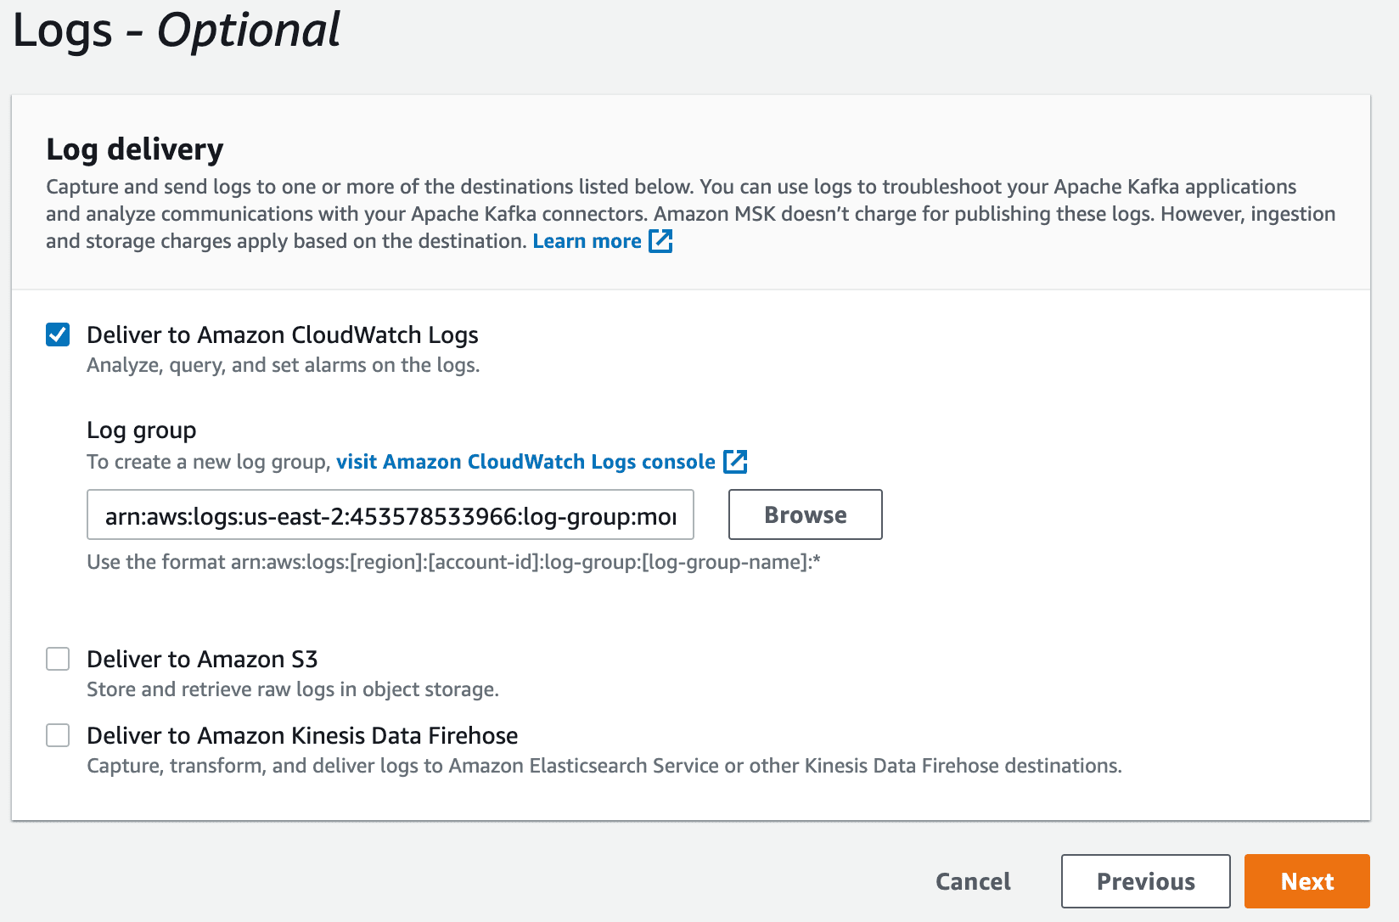Image resolution: width=1399 pixels, height=922 pixels.
Task: Click the "Deliver to Amazon CloudWatch Logs" label text
Action: 282,335
